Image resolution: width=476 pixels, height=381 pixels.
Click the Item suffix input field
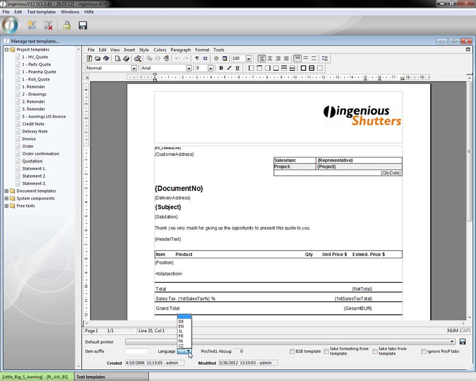point(136,351)
